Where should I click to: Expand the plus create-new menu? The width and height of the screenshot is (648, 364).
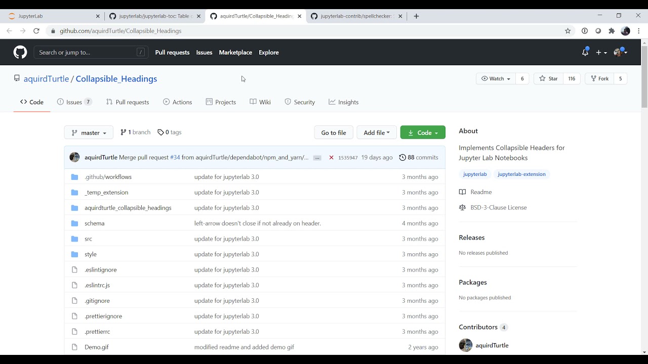coord(601,52)
